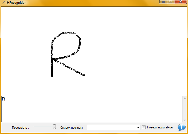
Task: Click the "Поверх інших вікон" label text
Action: pos(160,127)
